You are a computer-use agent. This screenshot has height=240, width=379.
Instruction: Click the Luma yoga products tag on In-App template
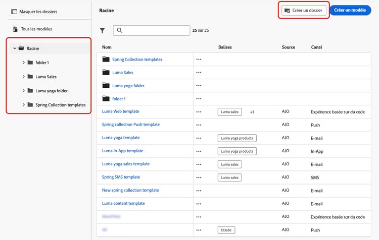click(237, 151)
